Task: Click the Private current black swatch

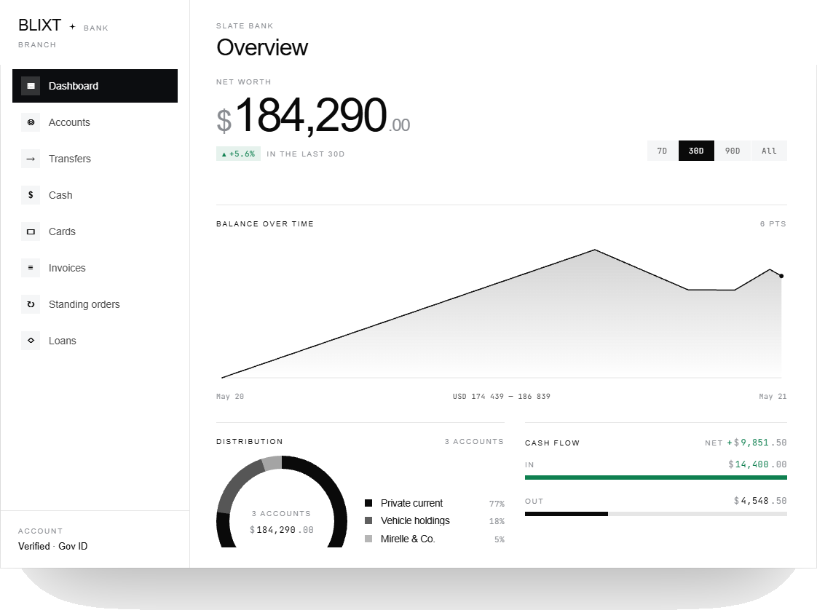Action: point(368,503)
